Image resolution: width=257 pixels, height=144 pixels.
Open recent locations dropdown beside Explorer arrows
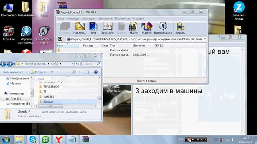click(14, 64)
